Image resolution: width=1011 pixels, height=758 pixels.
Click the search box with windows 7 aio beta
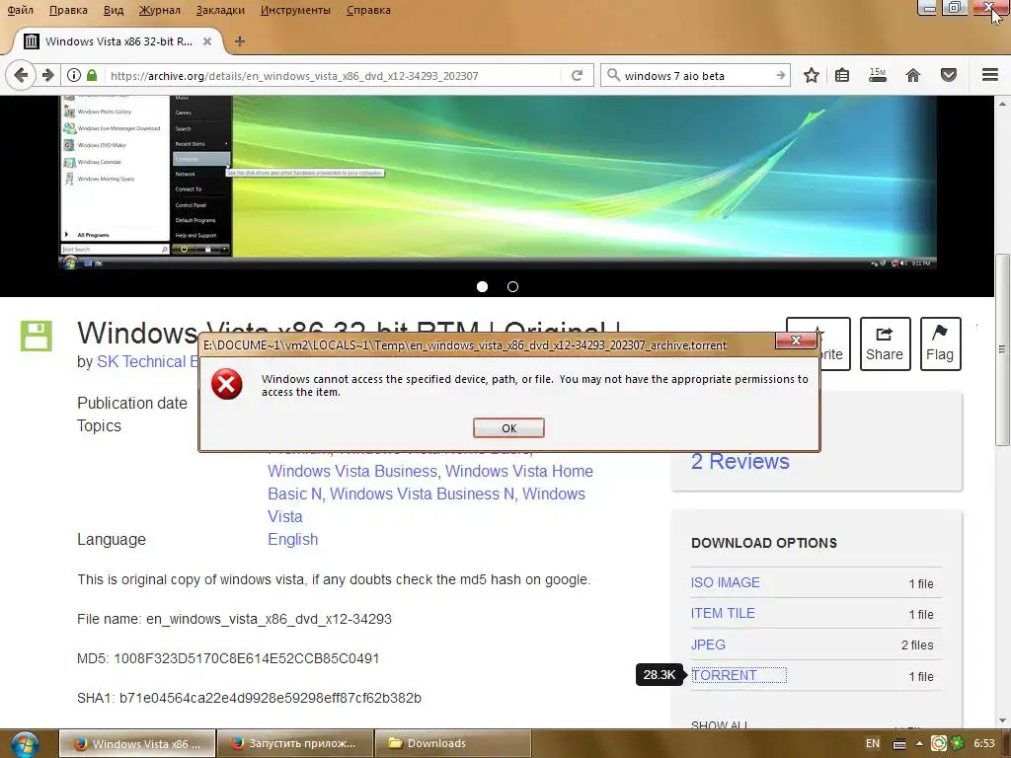pos(696,75)
